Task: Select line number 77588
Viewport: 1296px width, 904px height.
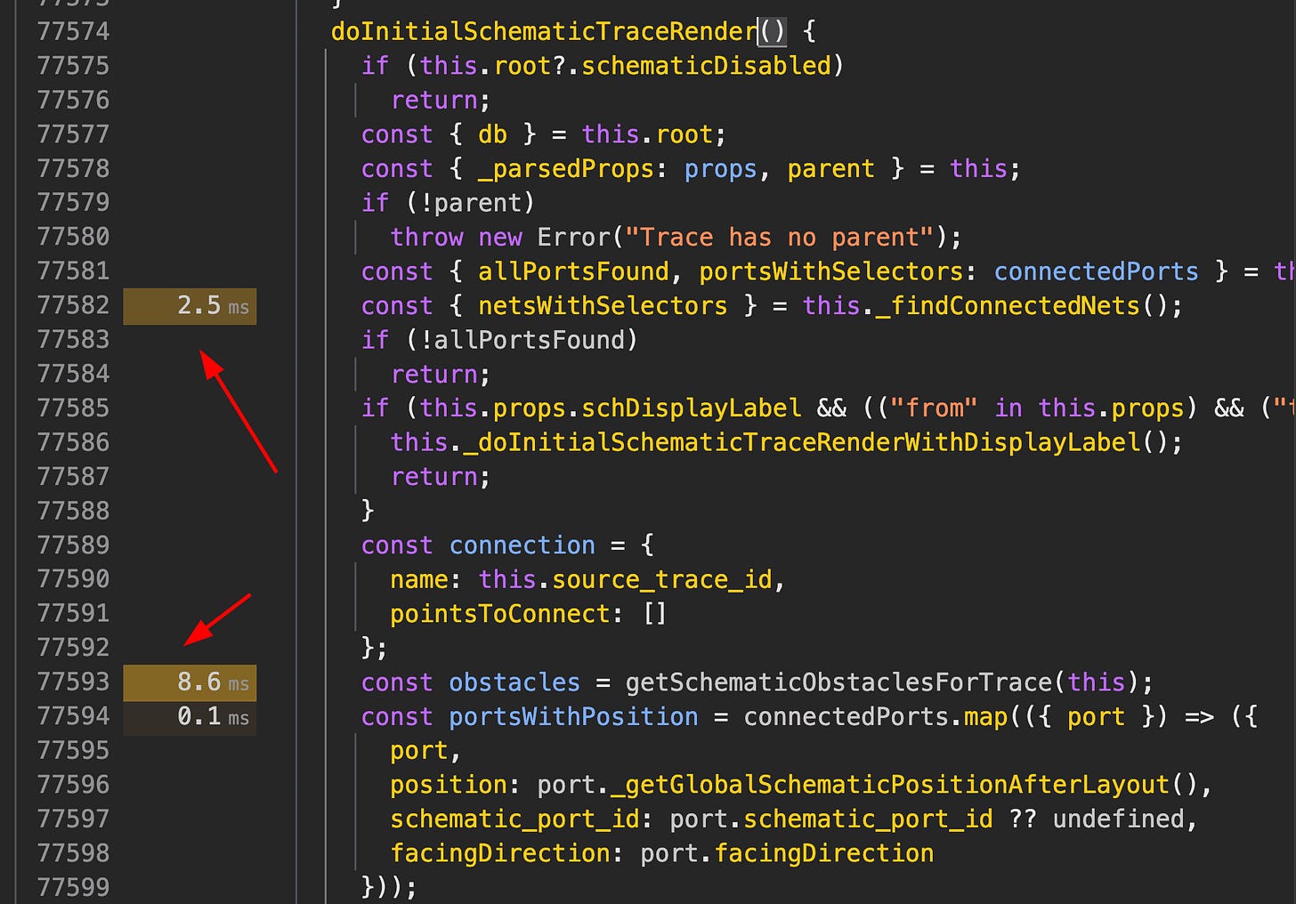Action: coord(73,511)
